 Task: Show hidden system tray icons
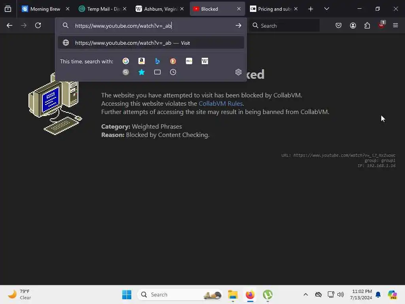pyautogui.click(x=306, y=294)
